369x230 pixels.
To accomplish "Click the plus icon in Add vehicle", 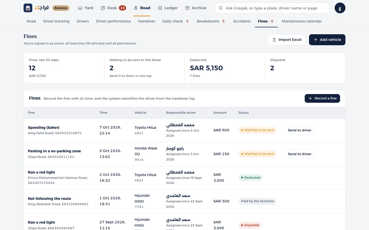I will point(316,40).
